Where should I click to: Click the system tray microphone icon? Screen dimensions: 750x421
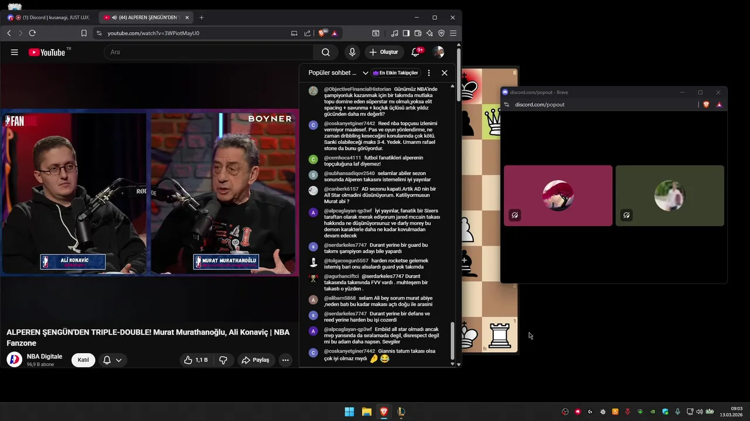[678, 412]
